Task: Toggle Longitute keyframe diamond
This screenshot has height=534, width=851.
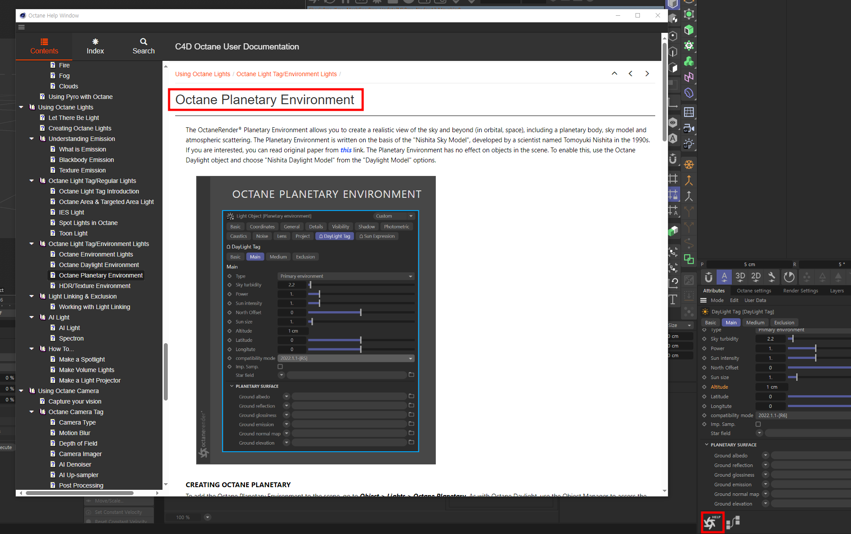Action: [704, 406]
